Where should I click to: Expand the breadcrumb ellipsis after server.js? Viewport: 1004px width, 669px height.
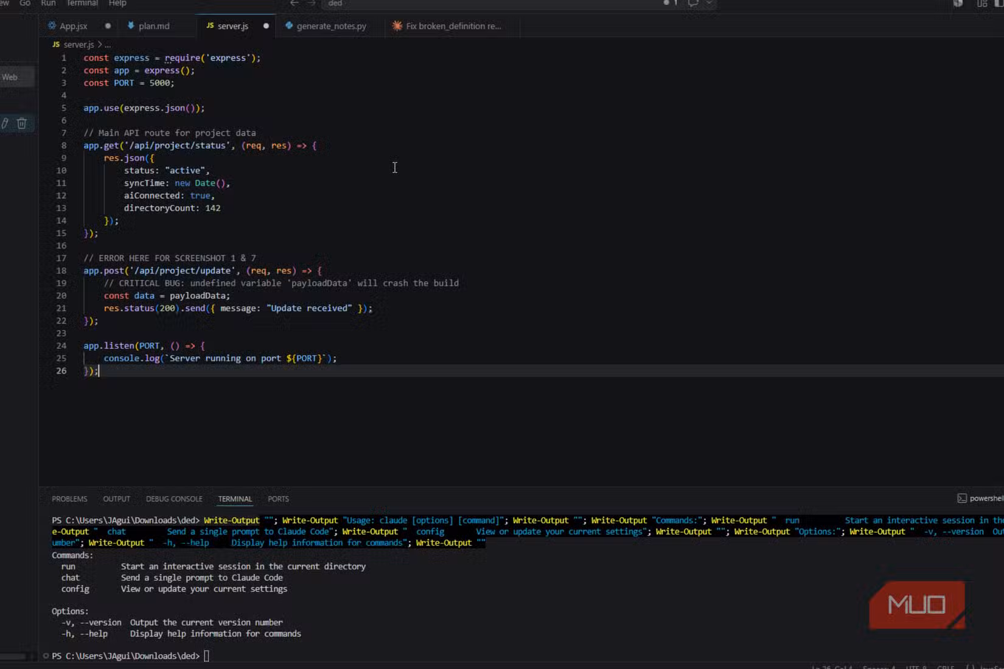point(108,45)
